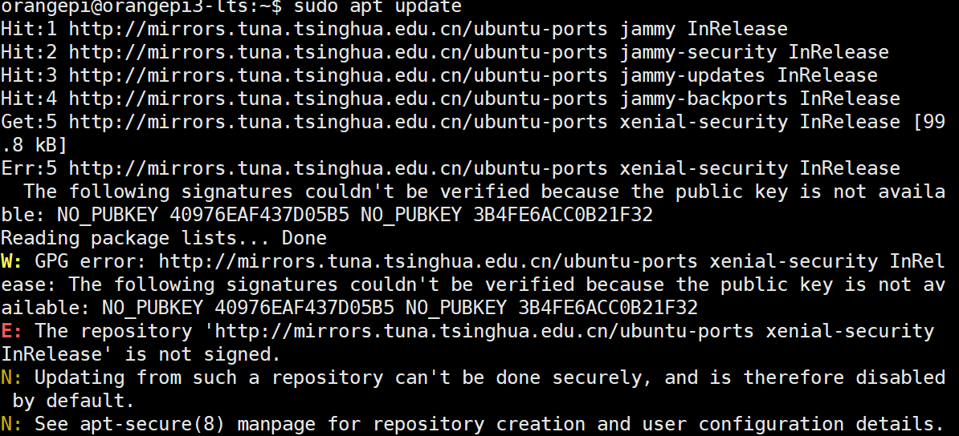The width and height of the screenshot is (959, 436).
Task: Click the 'Err:5' line prefix
Action: click(x=29, y=168)
